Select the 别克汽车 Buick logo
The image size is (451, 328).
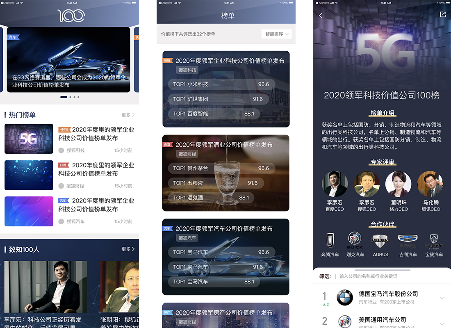355,241
